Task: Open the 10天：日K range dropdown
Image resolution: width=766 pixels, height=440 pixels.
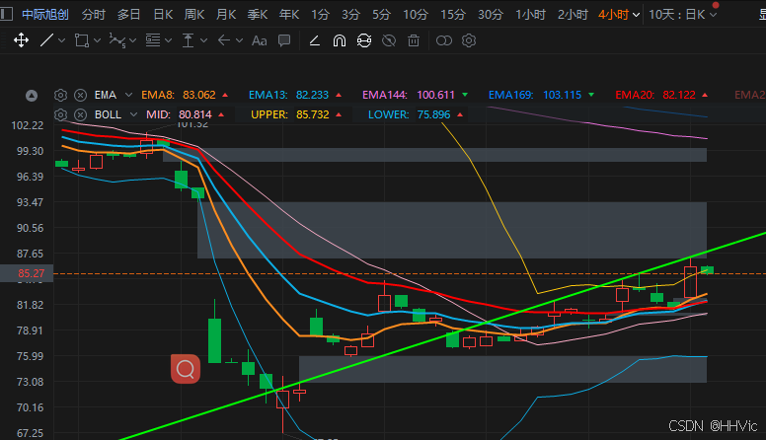Action: point(682,15)
